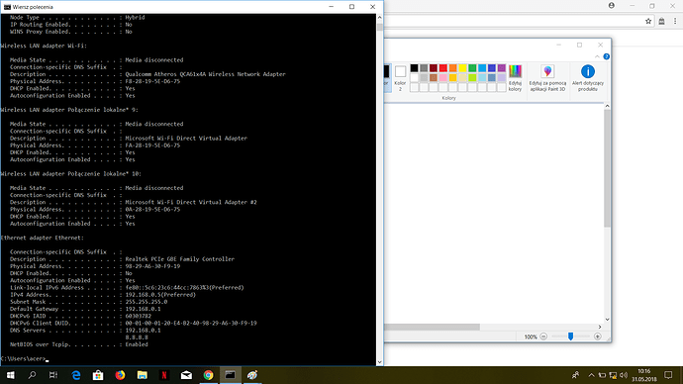The width and height of the screenshot is (683, 384).
Task: Click Paint scroll down arrow
Action: tap(607, 320)
